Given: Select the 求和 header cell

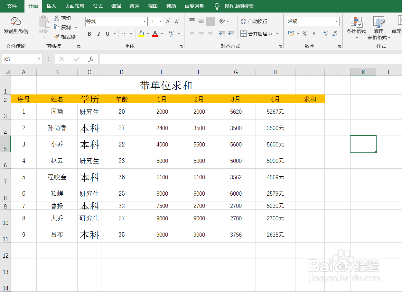Looking at the screenshot, I should pyautogui.click(x=310, y=99).
